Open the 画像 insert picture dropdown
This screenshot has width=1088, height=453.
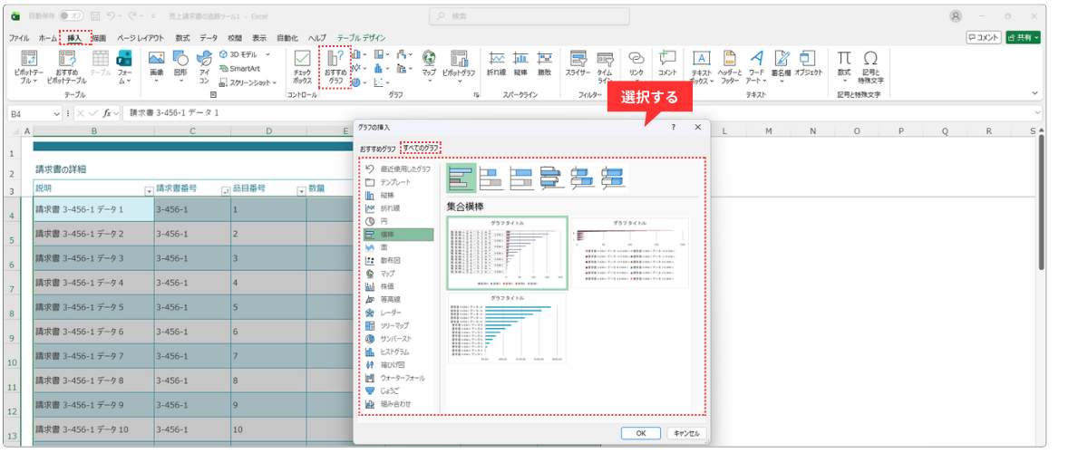[x=156, y=65]
